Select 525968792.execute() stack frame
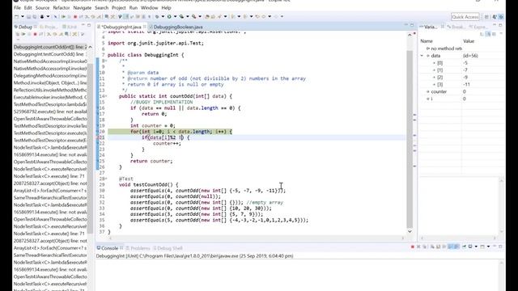This screenshot has width=518, height=291. point(50,112)
